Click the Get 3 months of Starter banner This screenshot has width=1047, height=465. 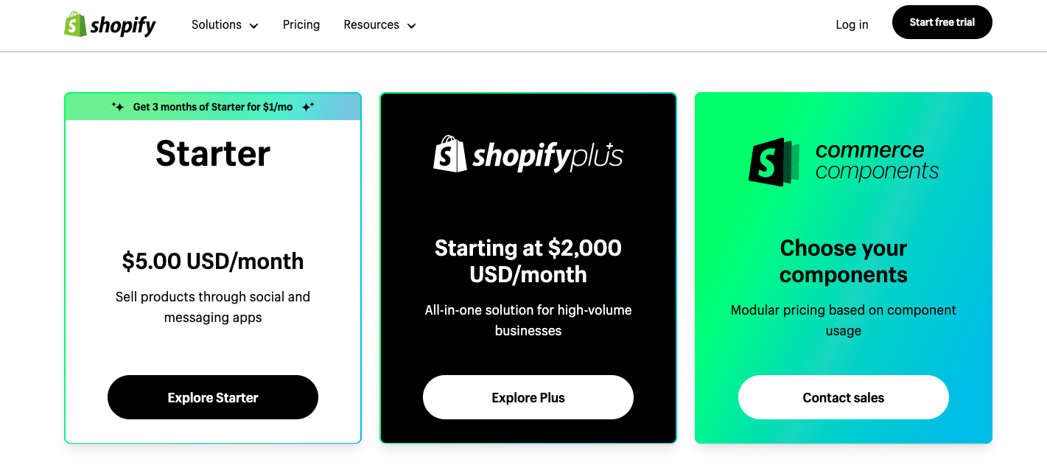(213, 106)
